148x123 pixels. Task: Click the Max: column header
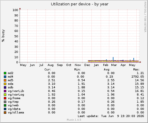pos(136,70)
